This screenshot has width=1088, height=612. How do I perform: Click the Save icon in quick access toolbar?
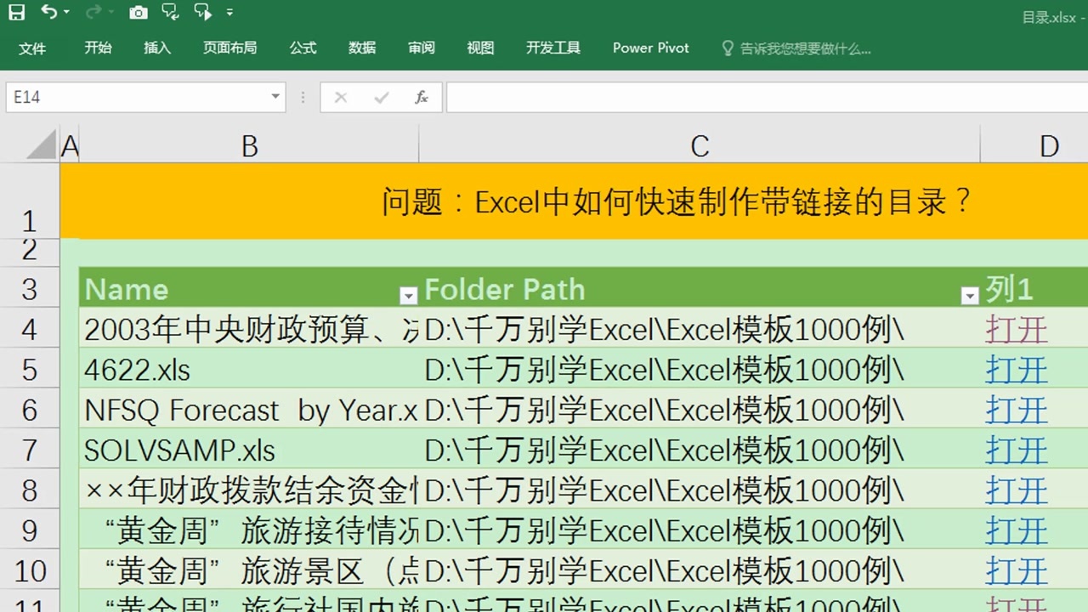[17, 13]
